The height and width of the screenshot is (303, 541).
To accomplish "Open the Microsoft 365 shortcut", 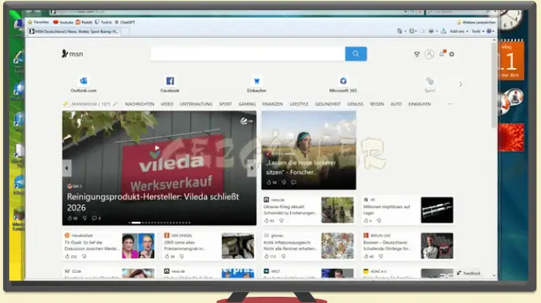I will [343, 84].
